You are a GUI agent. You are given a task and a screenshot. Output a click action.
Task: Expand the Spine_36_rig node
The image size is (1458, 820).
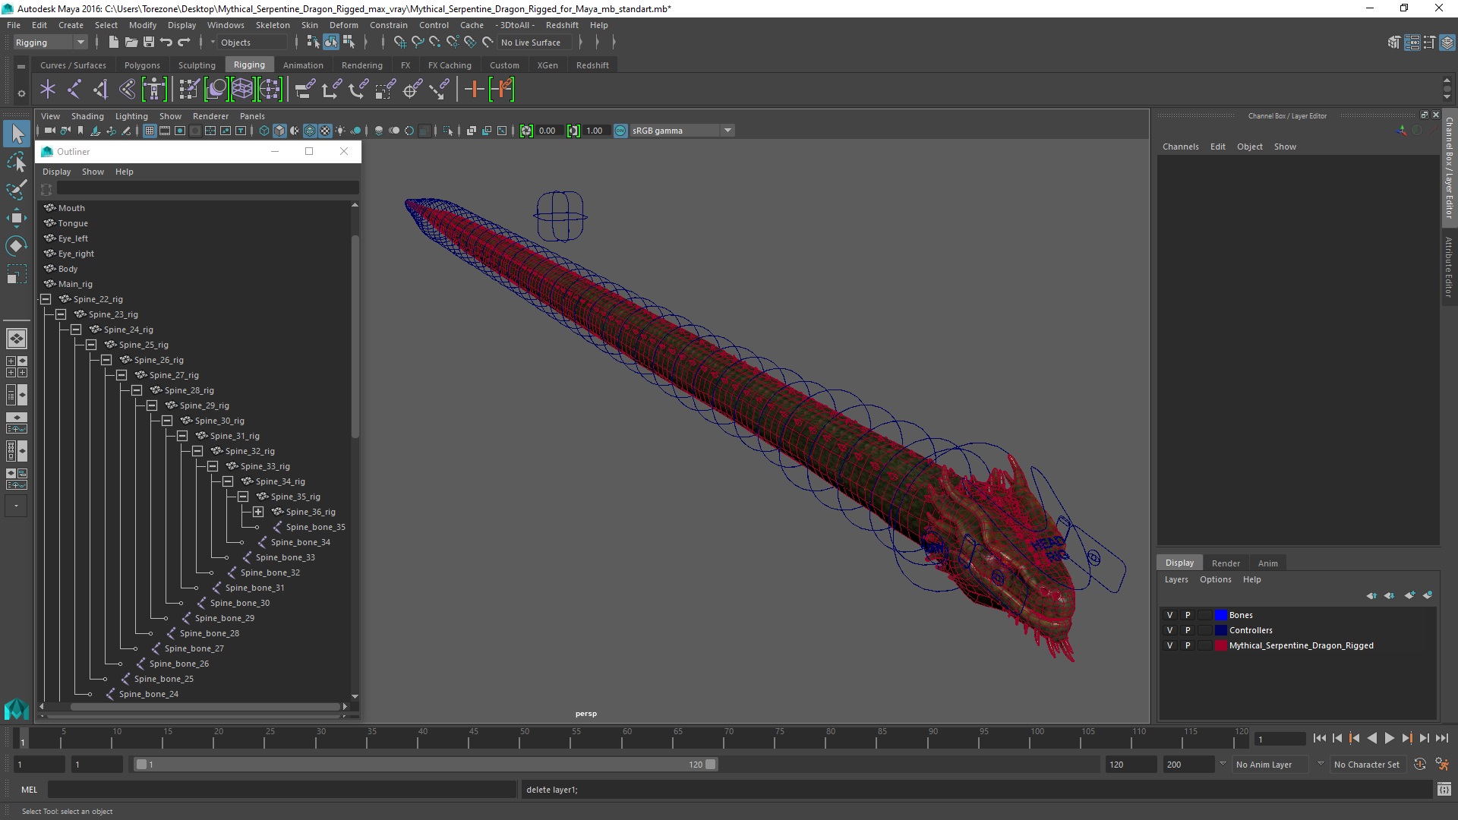coord(258,512)
